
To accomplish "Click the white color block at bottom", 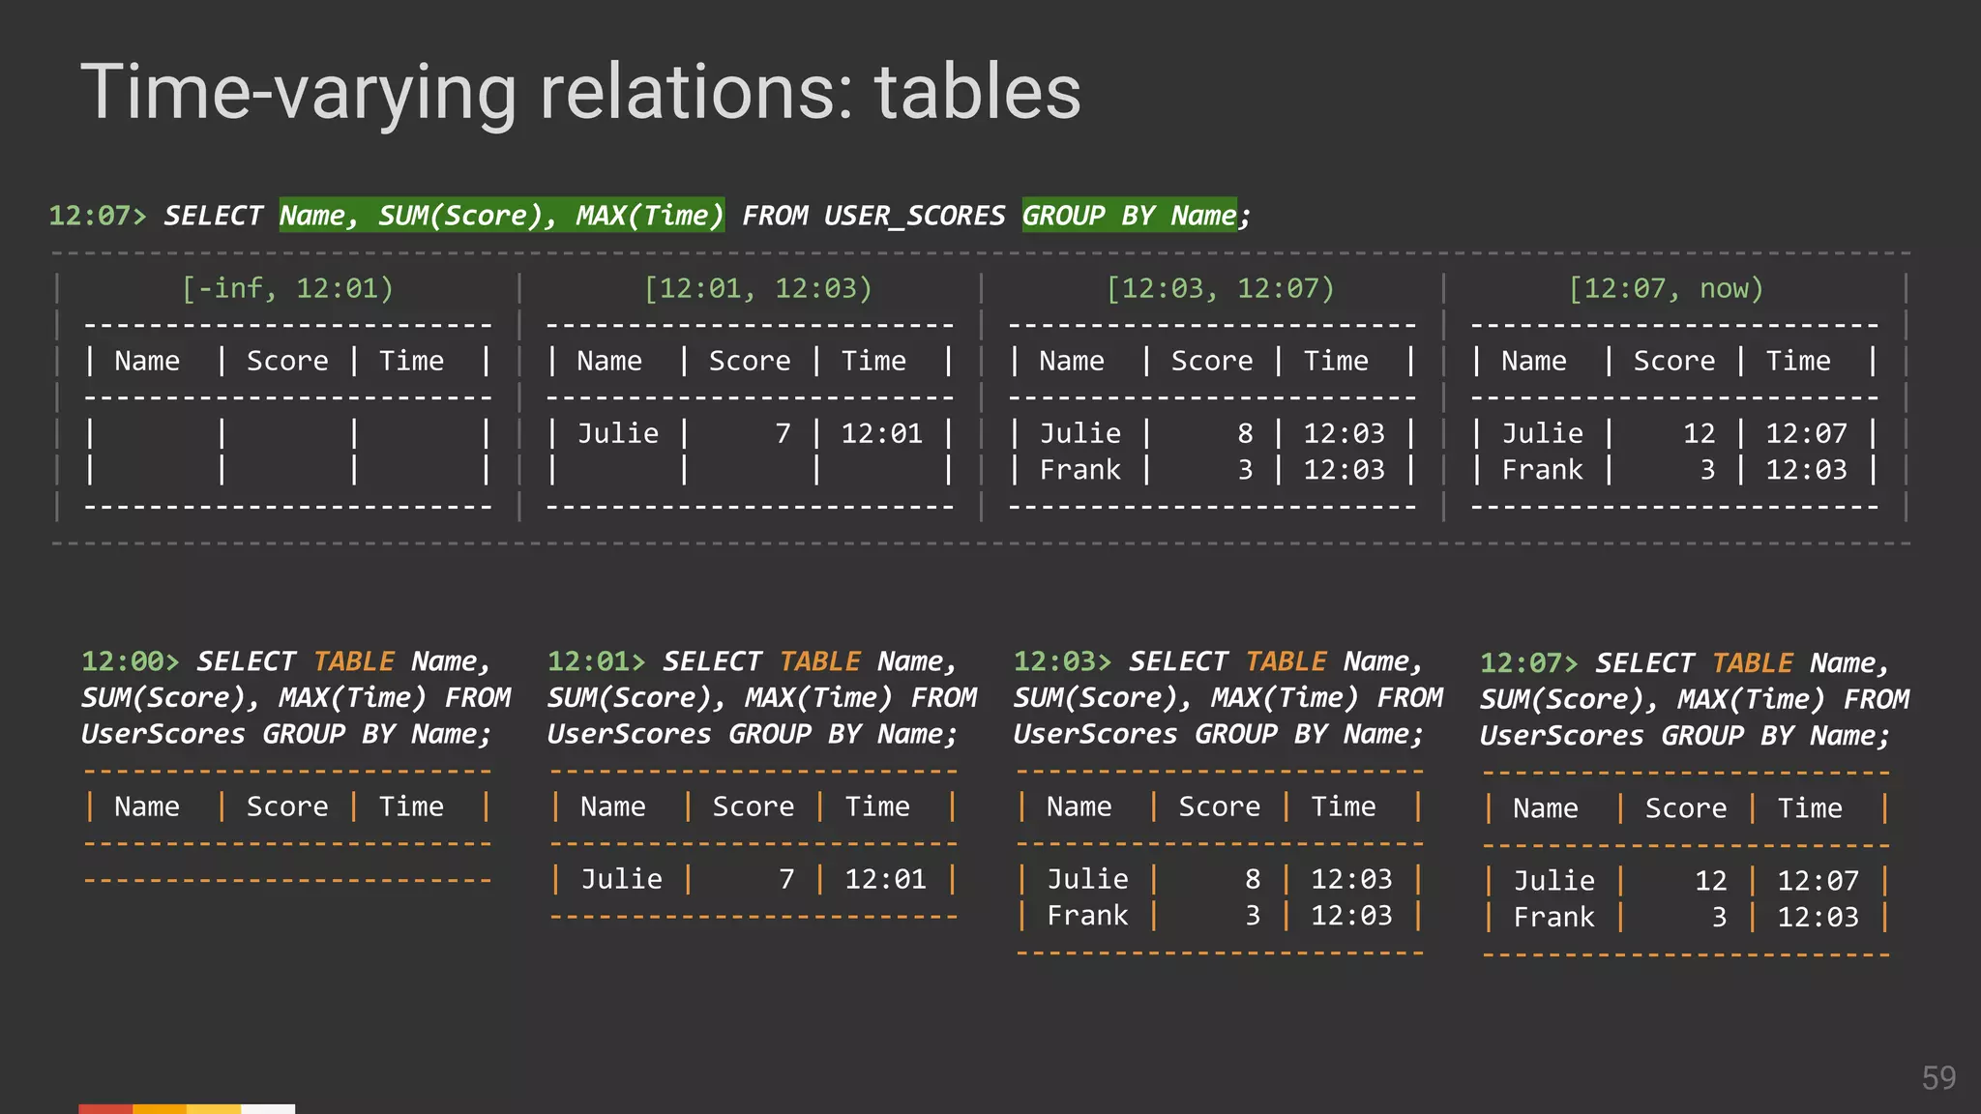I will pos(268,1108).
